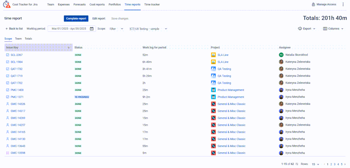Open the Portfolios tab
The height and width of the screenshot is (168, 350).
(115, 5)
